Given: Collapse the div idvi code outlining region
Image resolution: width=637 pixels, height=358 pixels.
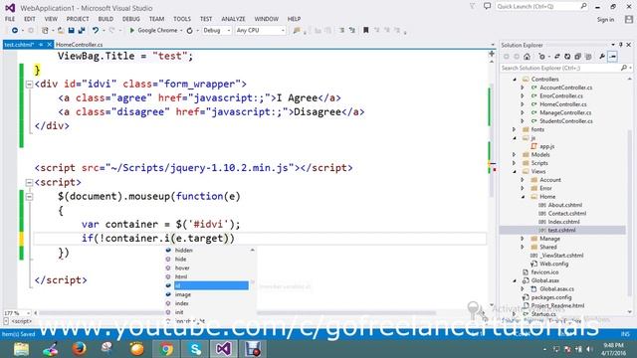Looking at the screenshot, I should pyautogui.click(x=29, y=85).
